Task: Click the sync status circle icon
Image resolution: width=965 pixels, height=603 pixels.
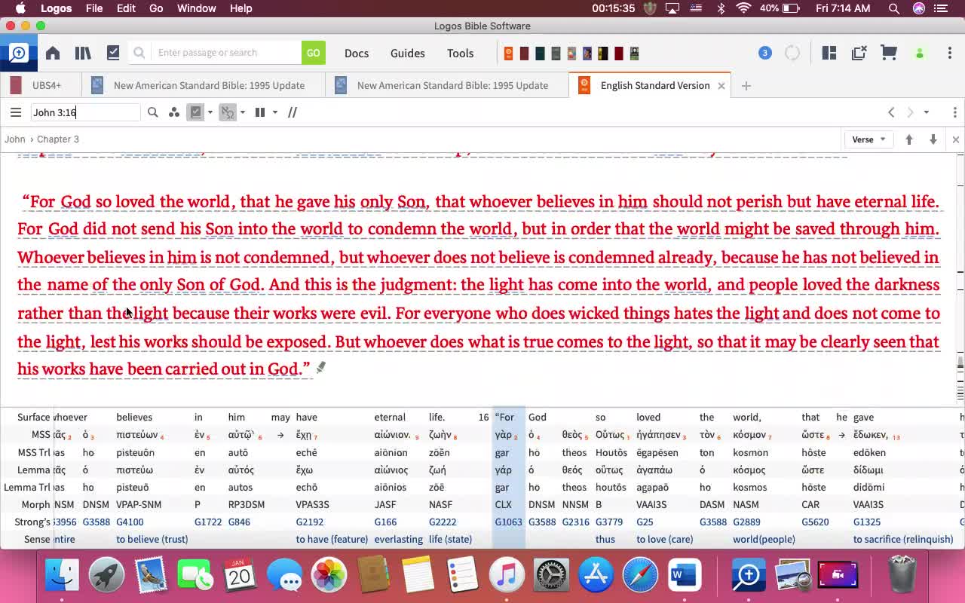Action: pyautogui.click(x=792, y=53)
